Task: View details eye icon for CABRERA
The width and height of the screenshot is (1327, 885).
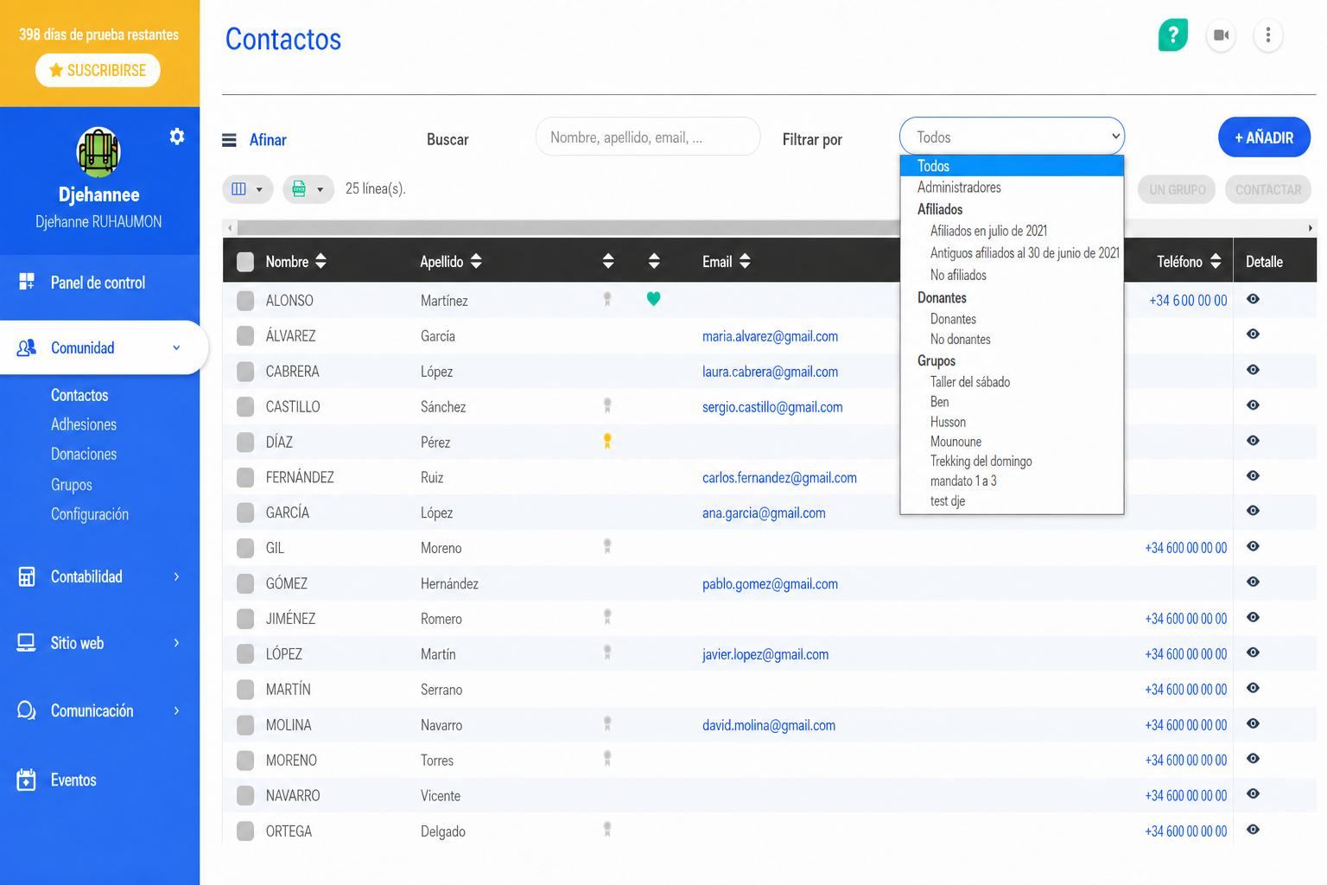Action: tap(1253, 370)
